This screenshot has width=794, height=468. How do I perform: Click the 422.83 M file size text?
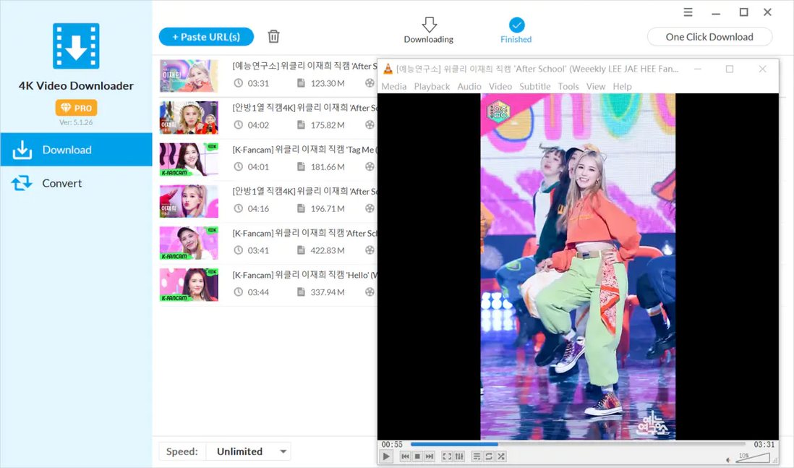328,250
